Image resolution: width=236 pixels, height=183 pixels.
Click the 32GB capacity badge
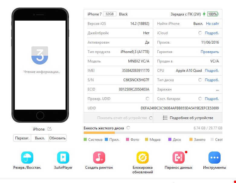[x=110, y=14]
